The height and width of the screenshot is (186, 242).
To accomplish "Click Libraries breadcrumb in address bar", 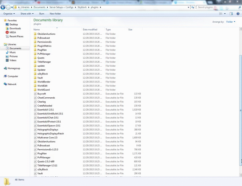I will point(25,7).
